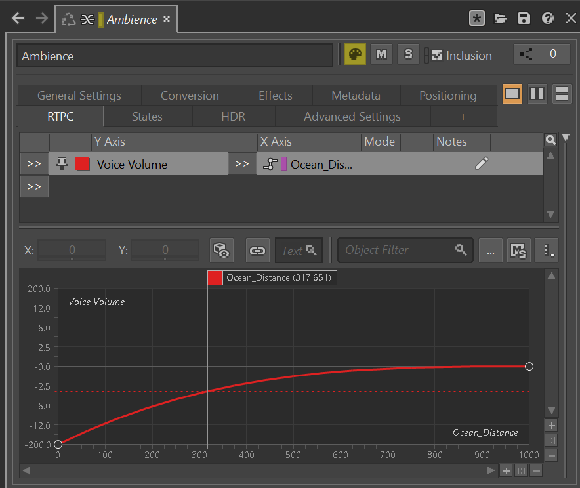Click the Object Filter search field
The height and width of the screenshot is (488, 580).
[x=405, y=251]
